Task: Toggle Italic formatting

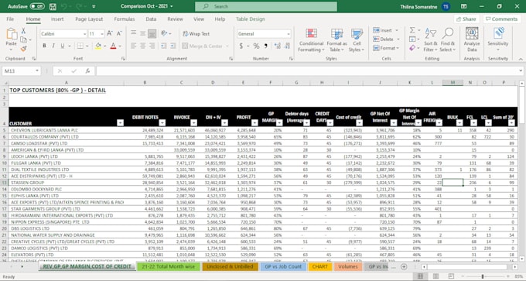Action: [53, 46]
